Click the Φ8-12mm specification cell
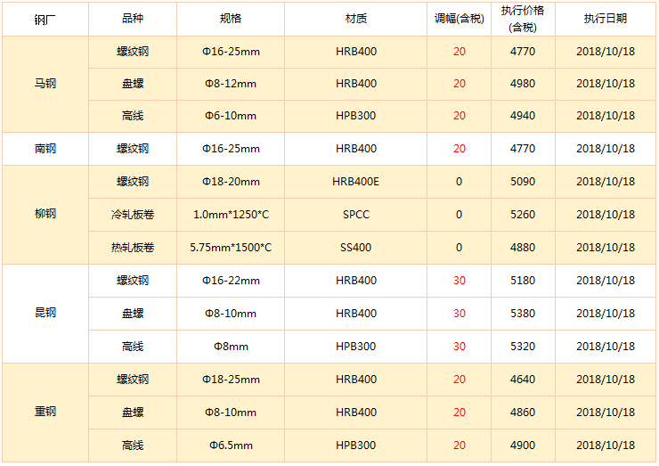This screenshot has width=659, height=466. (x=231, y=84)
